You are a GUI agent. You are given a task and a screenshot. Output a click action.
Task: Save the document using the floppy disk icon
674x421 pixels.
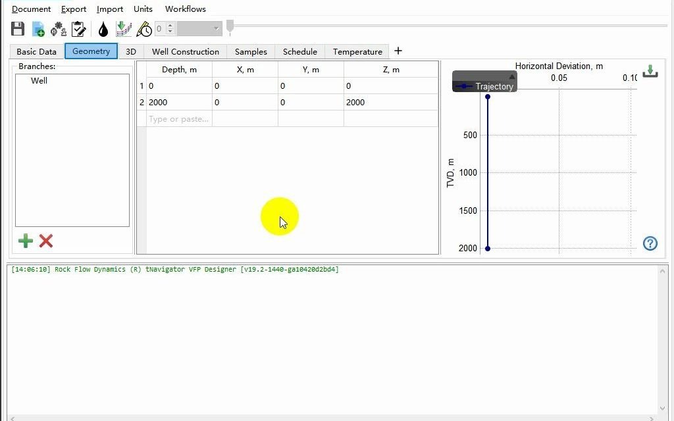17,29
